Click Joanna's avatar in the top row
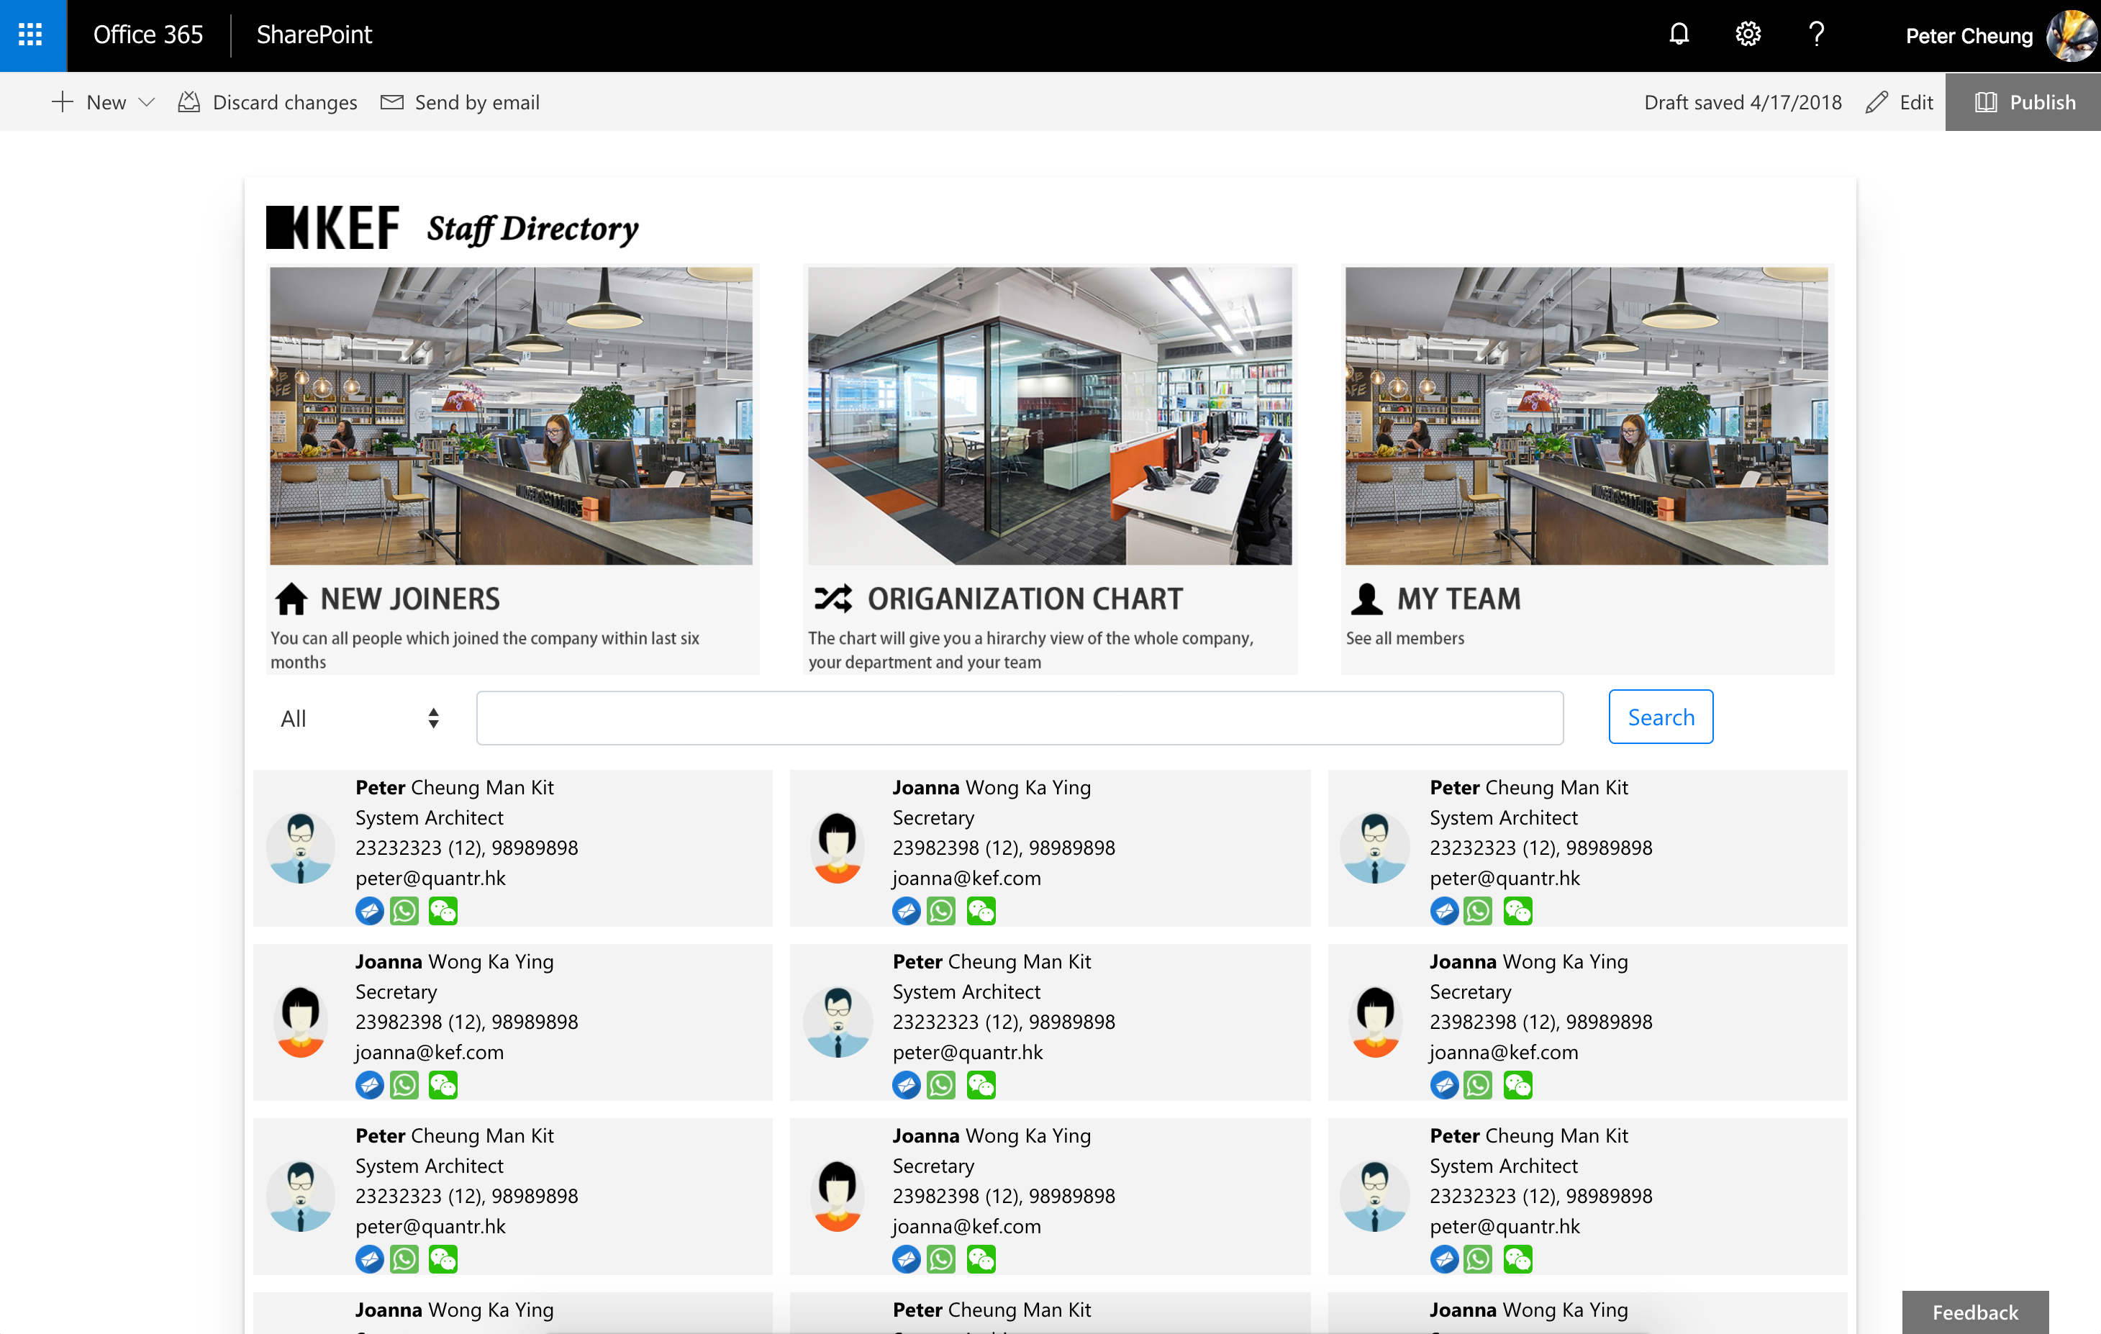This screenshot has width=2101, height=1334. click(838, 848)
